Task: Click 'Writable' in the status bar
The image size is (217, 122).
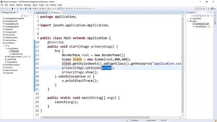Action: tap(135, 121)
